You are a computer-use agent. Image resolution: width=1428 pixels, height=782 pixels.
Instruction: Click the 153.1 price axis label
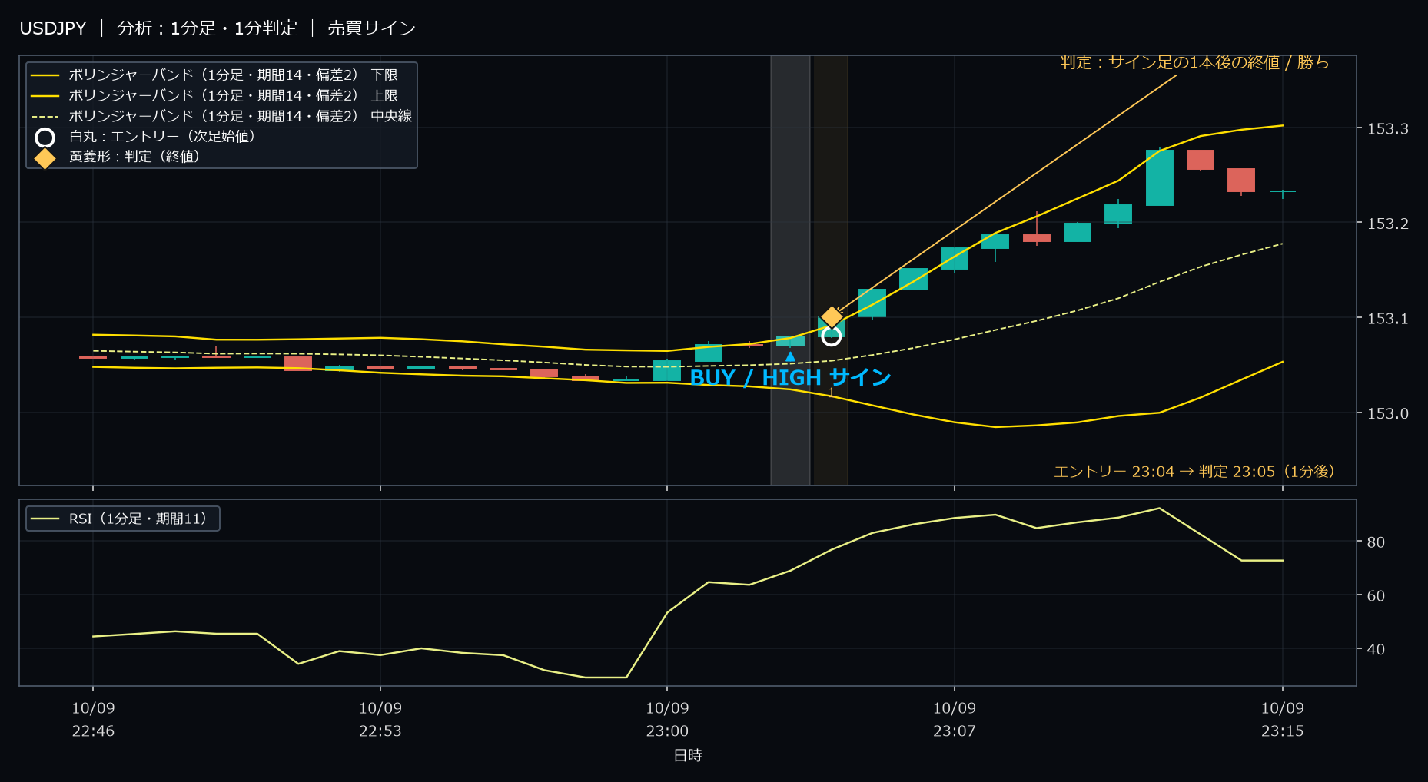[1387, 318]
